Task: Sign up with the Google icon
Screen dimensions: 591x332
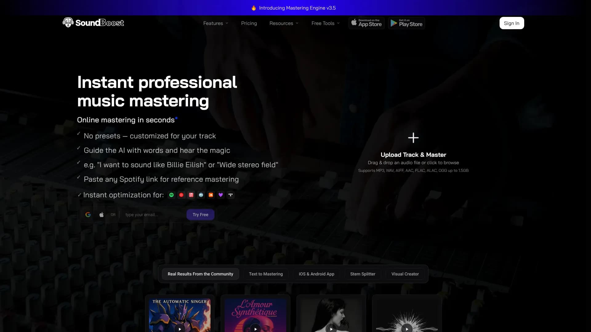Action: [88, 214]
